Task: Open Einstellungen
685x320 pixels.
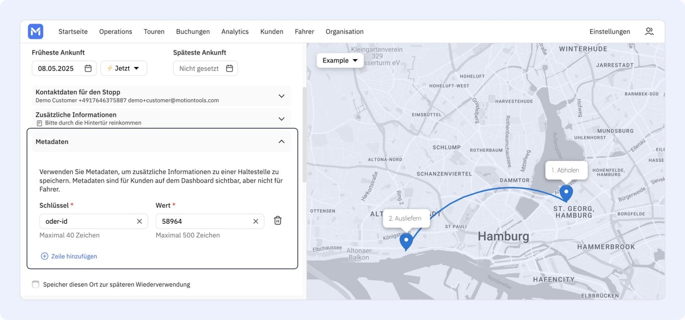Action: (x=610, y=32)
